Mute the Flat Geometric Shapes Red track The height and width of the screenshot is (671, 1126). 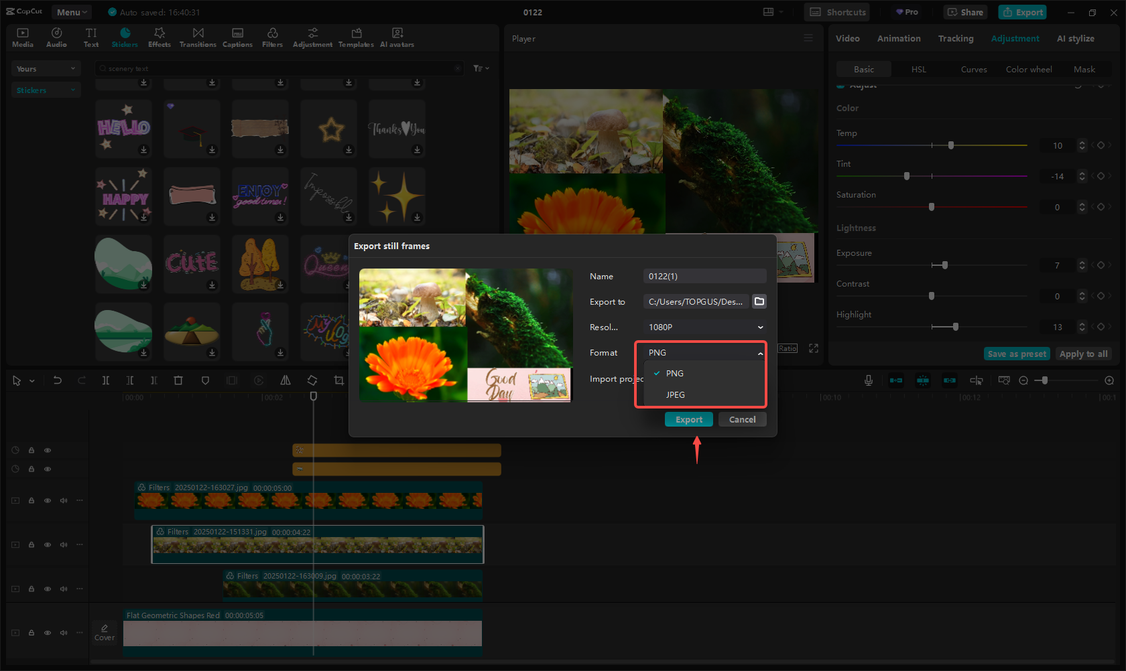pos(64,633)
